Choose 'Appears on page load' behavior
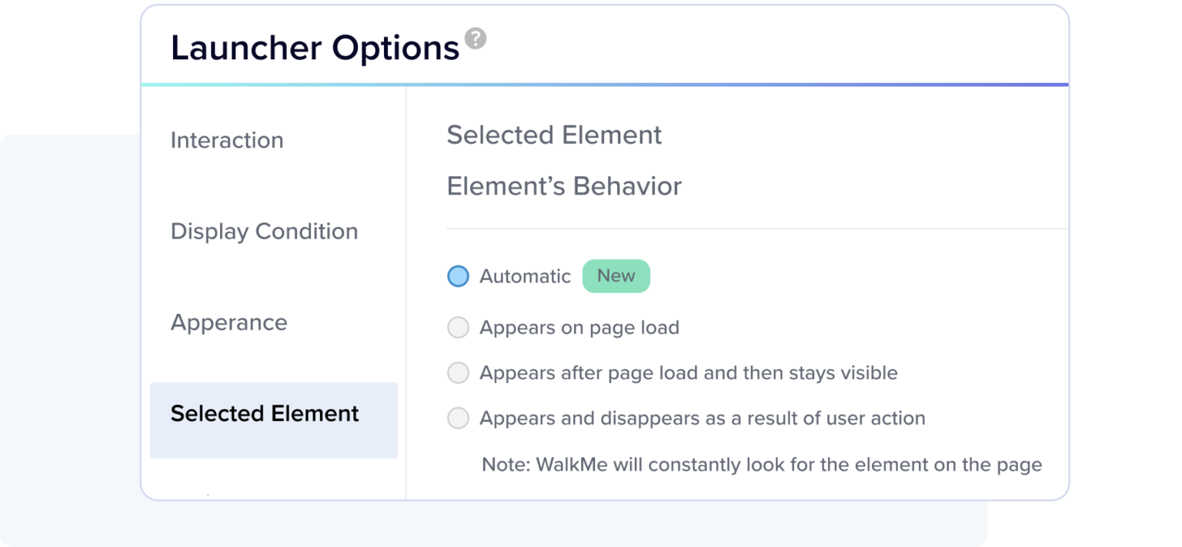Viewport: 1182px width, 547px height. click(459, 327)
